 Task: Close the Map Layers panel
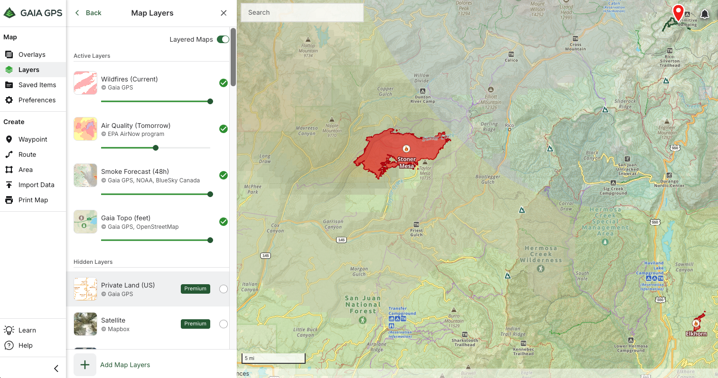(224, 13)
